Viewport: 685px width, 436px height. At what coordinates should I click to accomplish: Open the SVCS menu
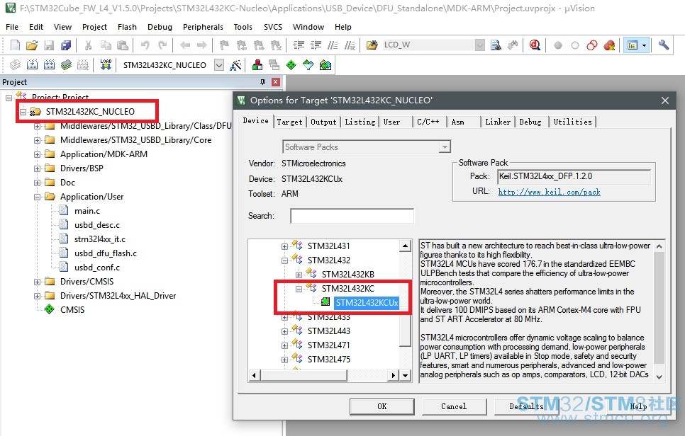click(x=273, y=27)
